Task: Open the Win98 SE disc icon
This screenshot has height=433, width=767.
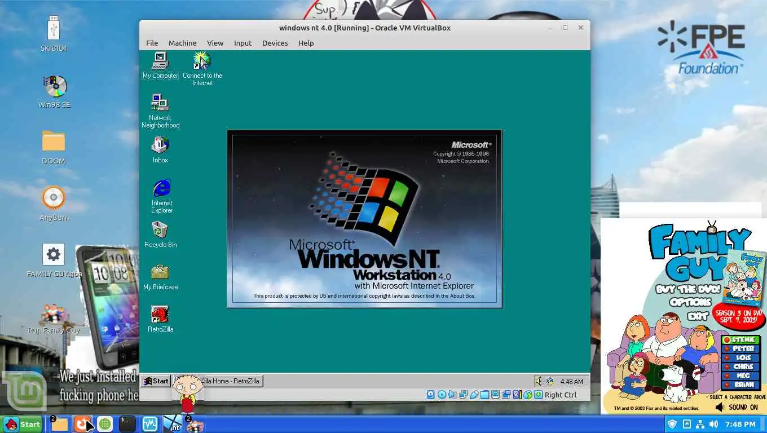Action: pyautogui.click(x=54, y=91)
